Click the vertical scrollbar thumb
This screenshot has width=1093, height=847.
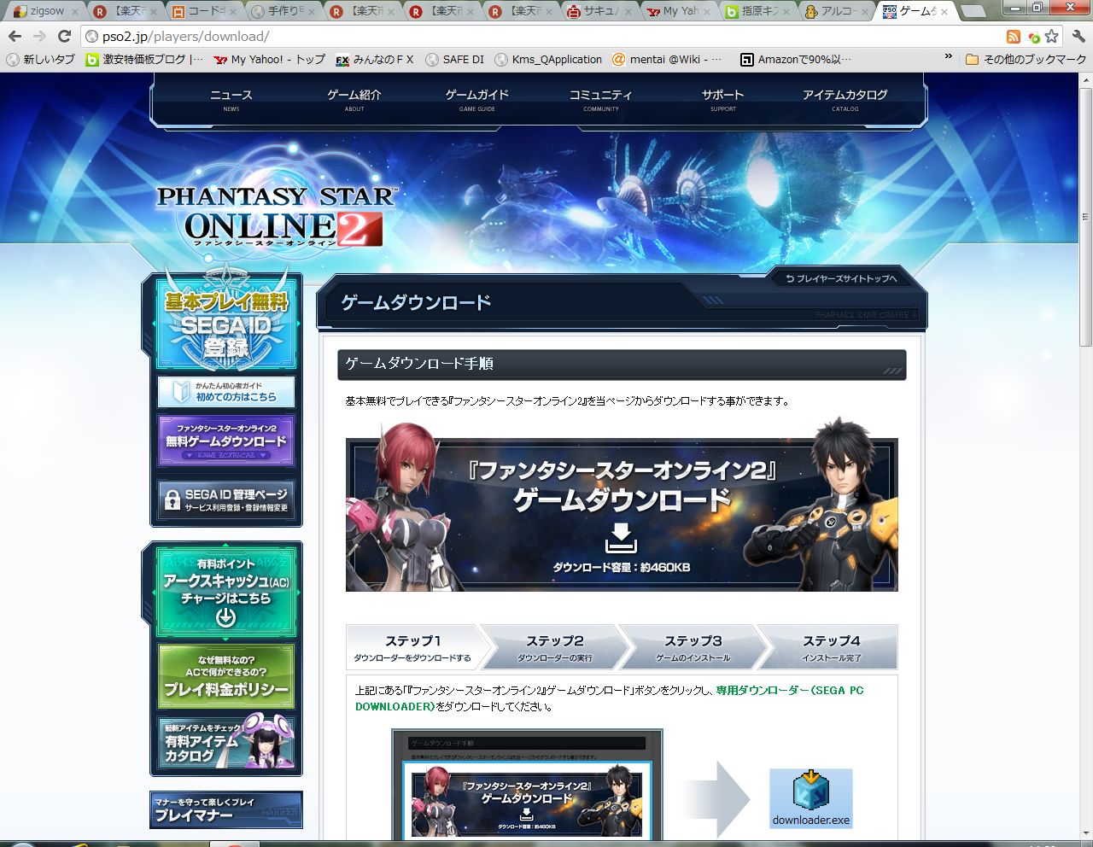coord(1085,216)
